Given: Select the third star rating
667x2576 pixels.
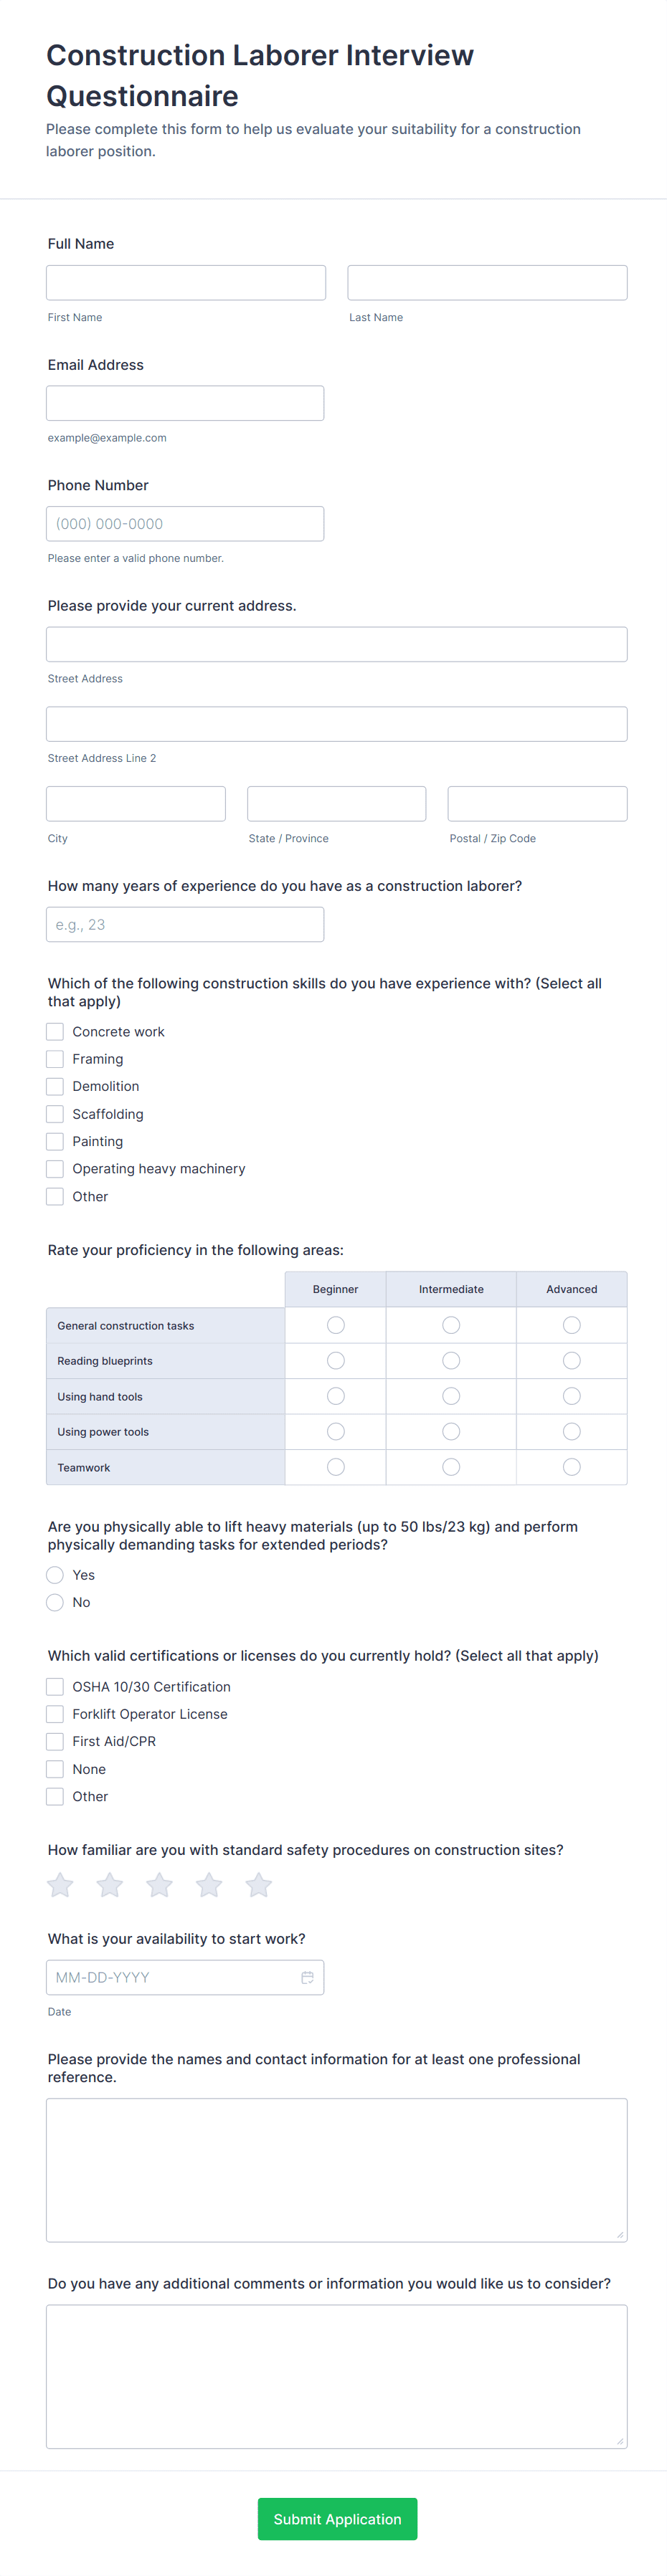Looking at the screenshot, I should tap(159, 1885).
